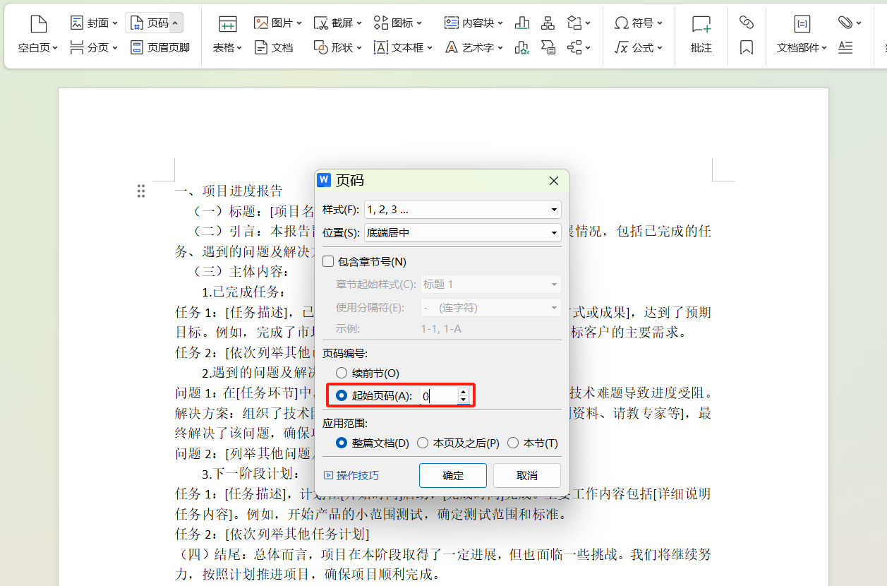Confirm the dialog with 确定 button
The image size is (887, 586).
pyautogui.click(x=452, y=475)
